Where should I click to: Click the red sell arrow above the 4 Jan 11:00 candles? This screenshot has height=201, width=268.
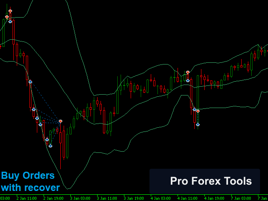pos(188,72)
